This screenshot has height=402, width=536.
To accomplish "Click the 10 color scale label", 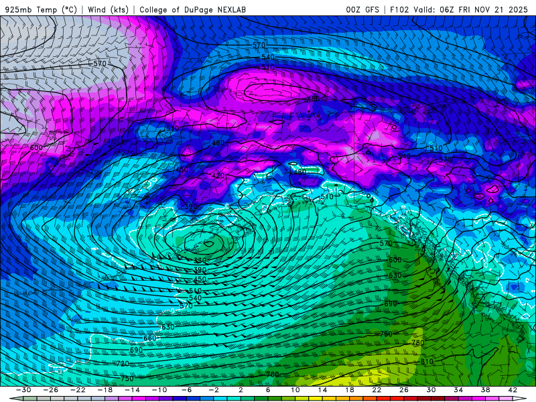I will click(295, 390).
